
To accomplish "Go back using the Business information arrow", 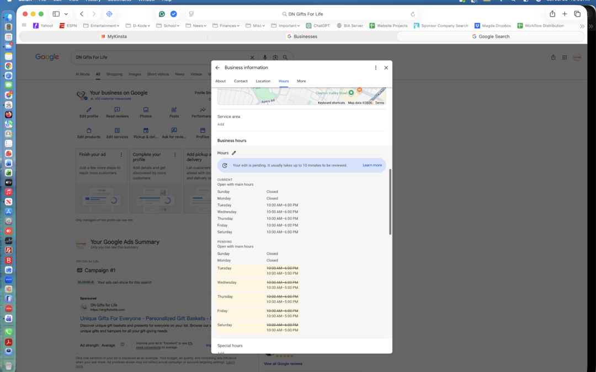I will coord(217,68).
